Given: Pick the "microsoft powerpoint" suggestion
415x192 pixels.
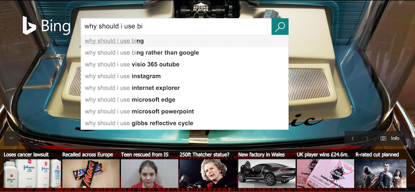Looking at the screenshot, I should pos(185,111).
